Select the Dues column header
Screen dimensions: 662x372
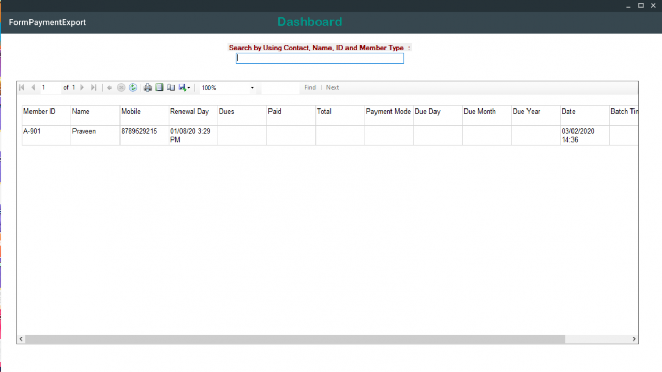242,115
